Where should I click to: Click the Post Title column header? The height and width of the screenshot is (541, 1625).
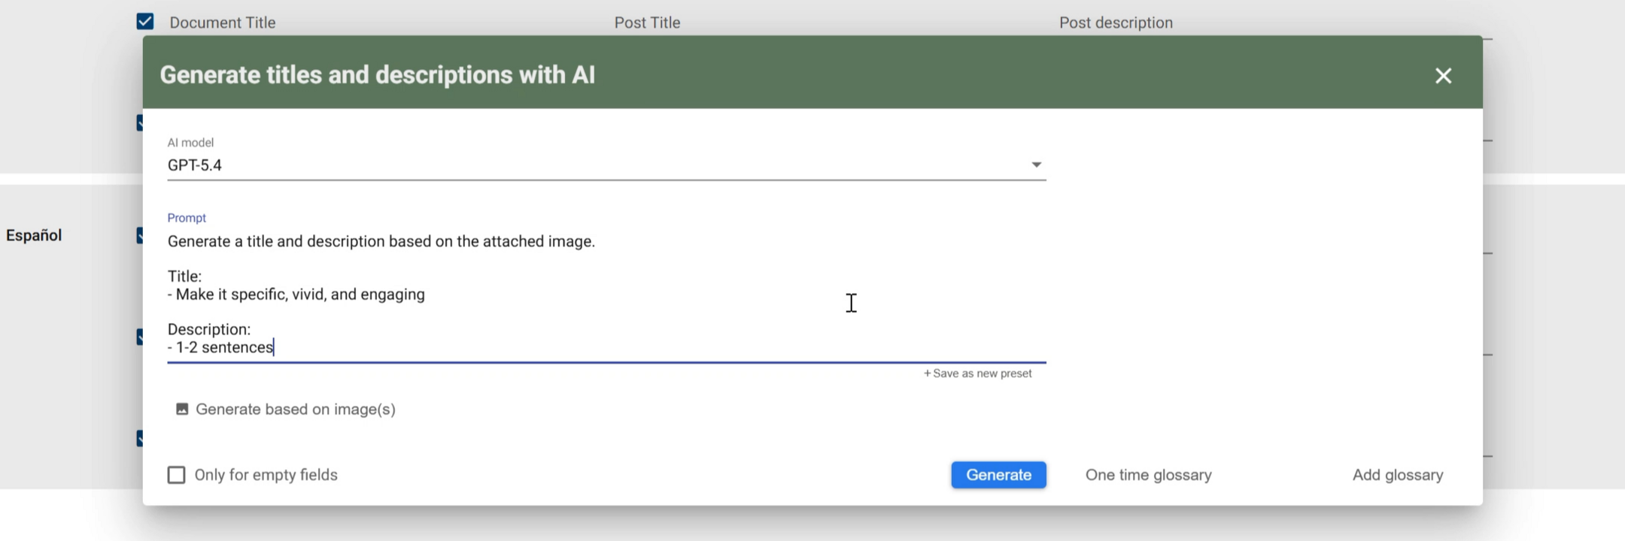(647, 23)
